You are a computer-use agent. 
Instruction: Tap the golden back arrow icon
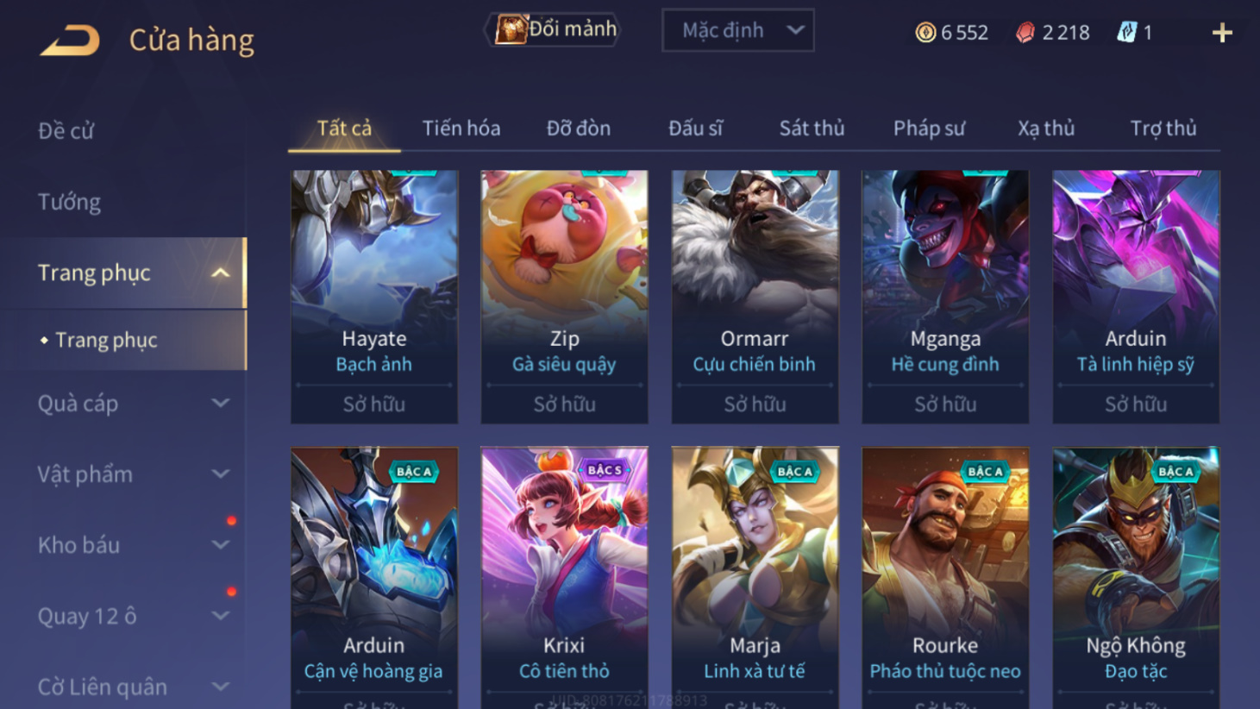pyautogui.click(x=70, y=40)
